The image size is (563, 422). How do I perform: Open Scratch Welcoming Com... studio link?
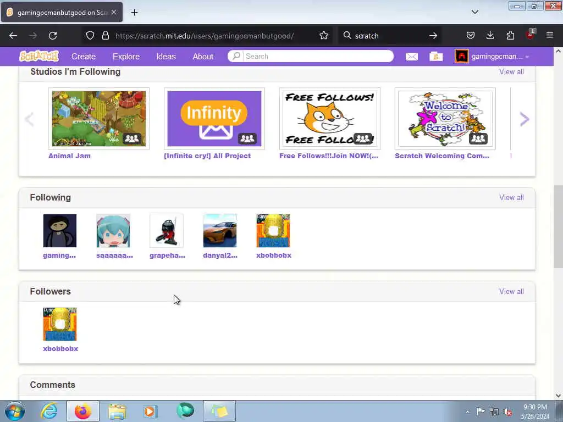pos(442,156)
